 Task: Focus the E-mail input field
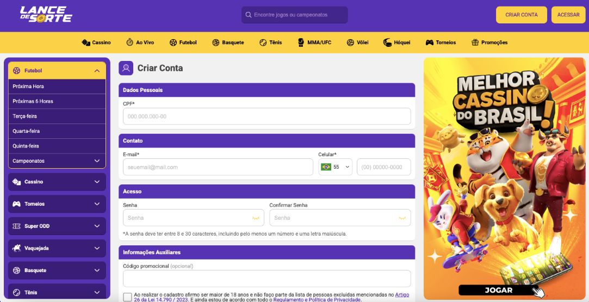click(x=218, y=167)
